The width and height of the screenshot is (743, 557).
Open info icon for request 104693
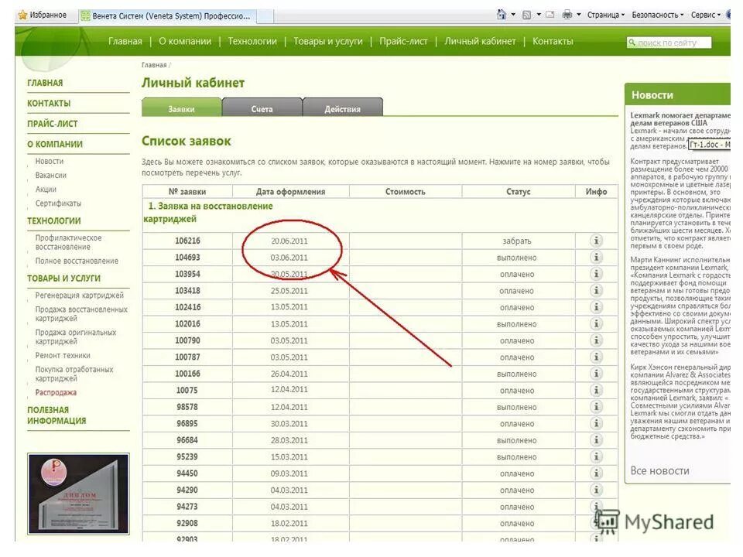[596, 257]
